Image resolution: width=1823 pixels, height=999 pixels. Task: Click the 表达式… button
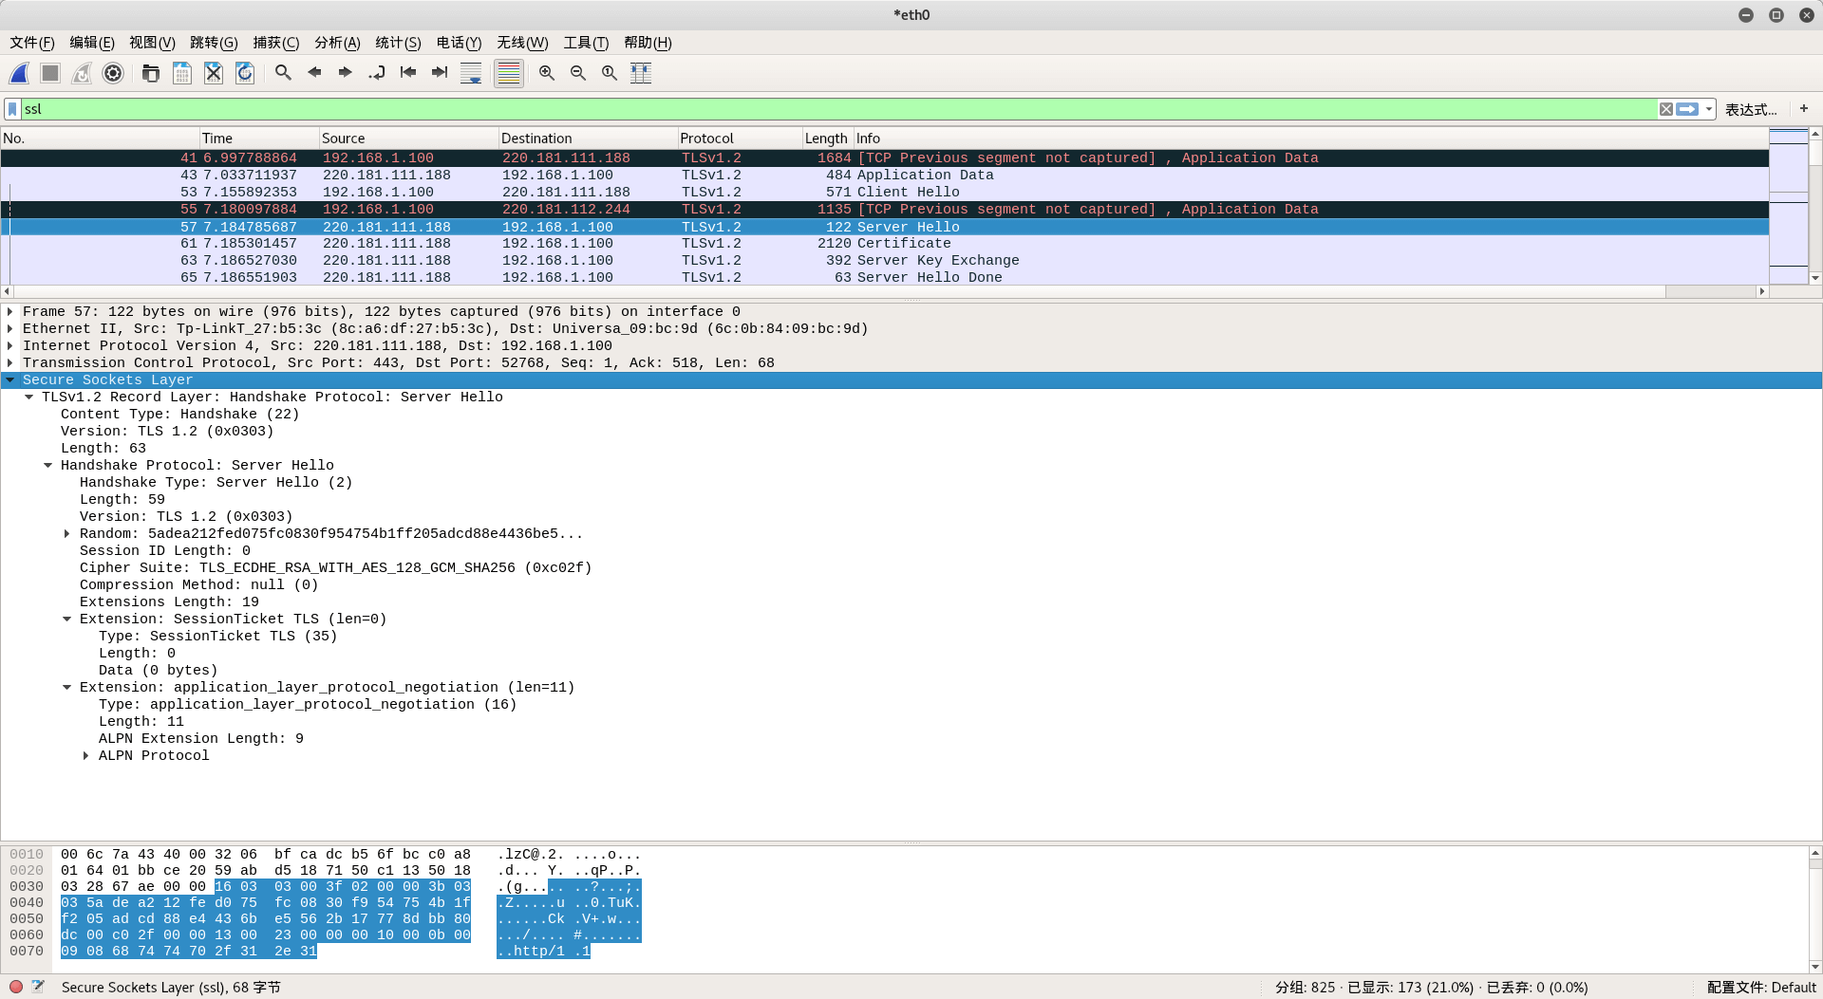click(1751, 109)
